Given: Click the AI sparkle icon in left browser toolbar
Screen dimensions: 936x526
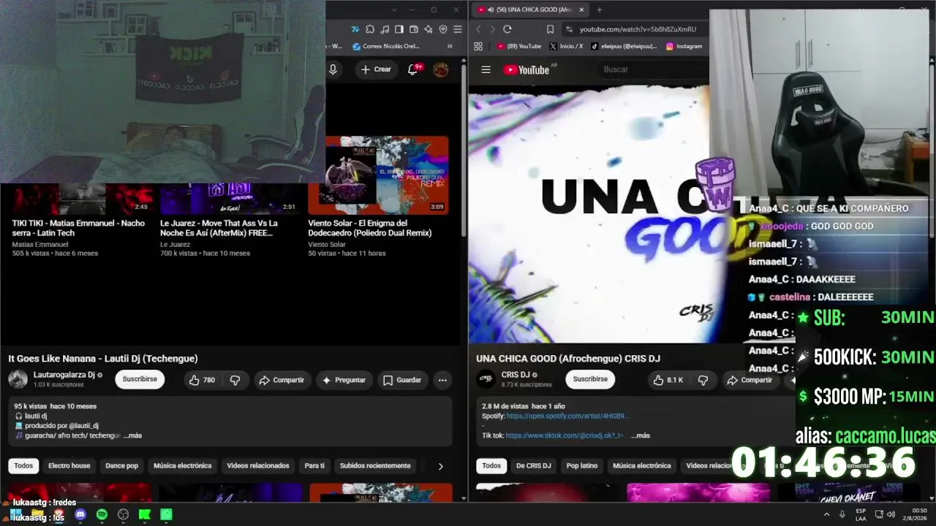Looking at the screenshot, I should pos(429,29).
